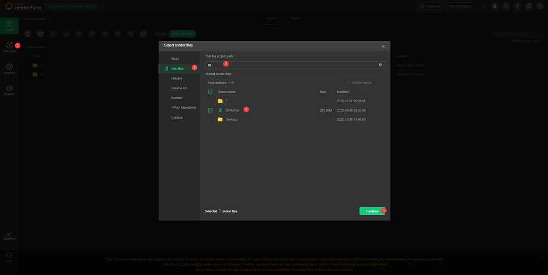Screen dimensions: 548x275
Task: Click the Client Download button
Action: [x=460, y=6]
